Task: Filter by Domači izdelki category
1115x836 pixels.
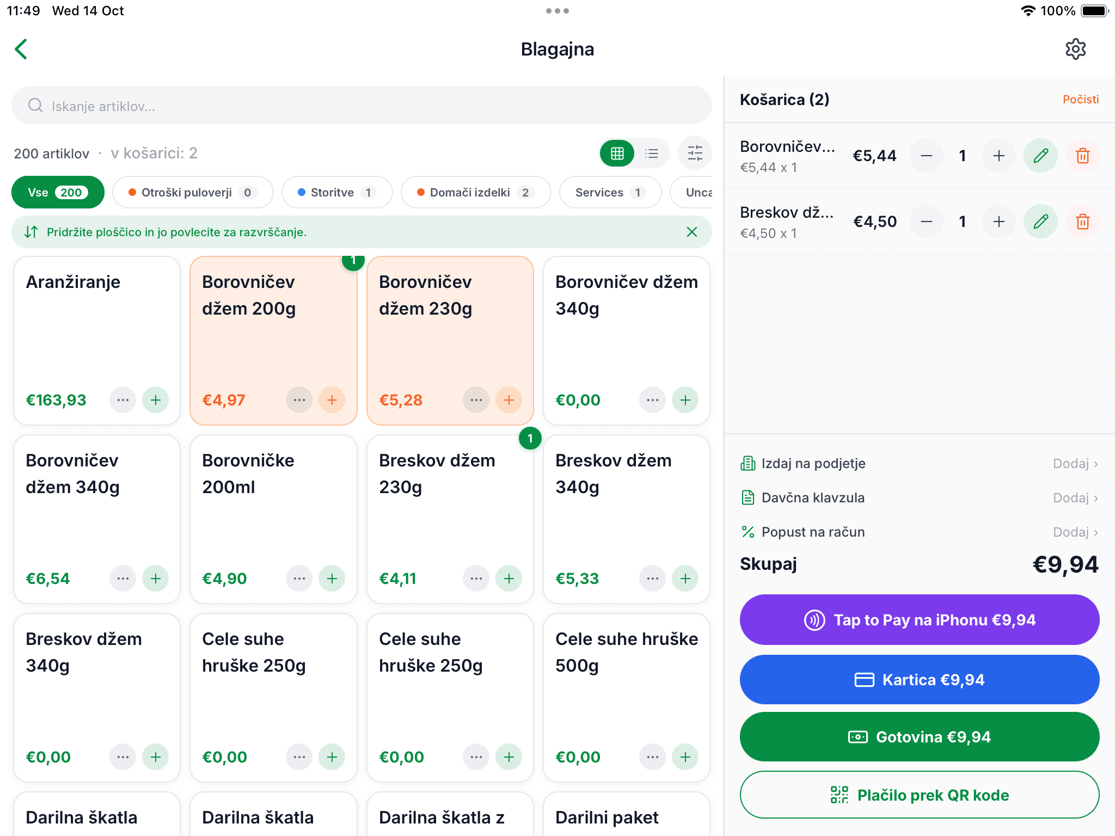Action: 476,193
